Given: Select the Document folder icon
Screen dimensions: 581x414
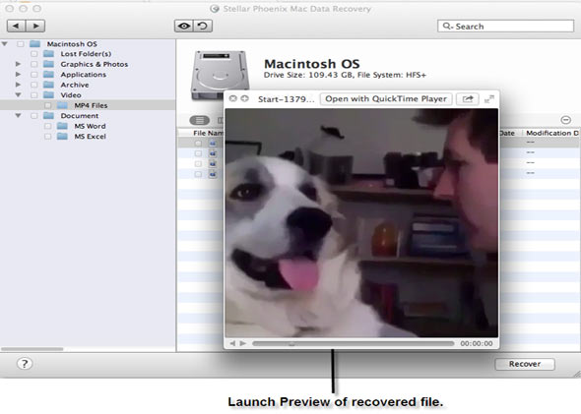Looking at the screenshot, I should point(48,116).
